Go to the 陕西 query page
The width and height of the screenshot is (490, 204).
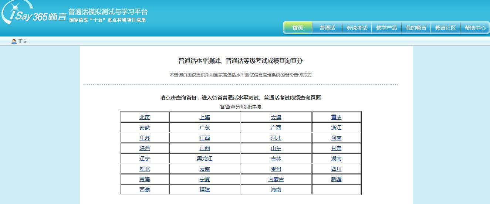(x=145, y=148)
